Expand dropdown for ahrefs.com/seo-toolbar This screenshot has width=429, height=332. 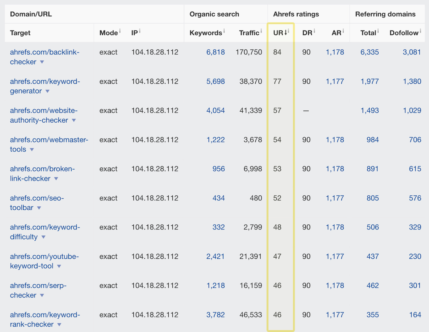click(x=39, y=208)
